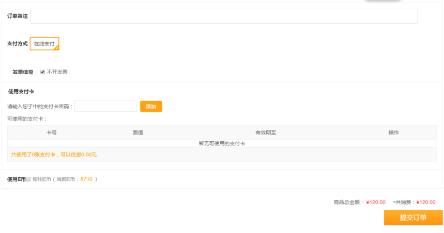Click the 发票信息 section label

[x=23, y=72]
